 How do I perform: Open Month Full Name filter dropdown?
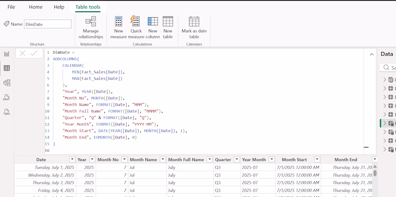click(x=210, y=160)
